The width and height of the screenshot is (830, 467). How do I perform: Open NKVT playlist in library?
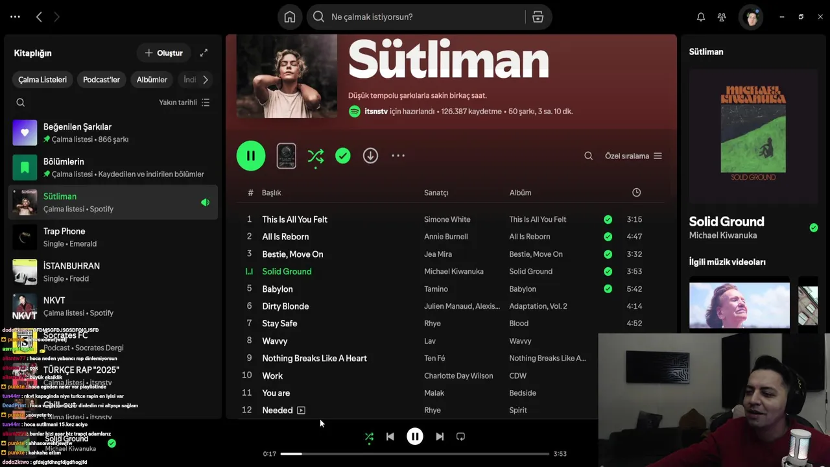pyautogui.click(x=113, y=306)
